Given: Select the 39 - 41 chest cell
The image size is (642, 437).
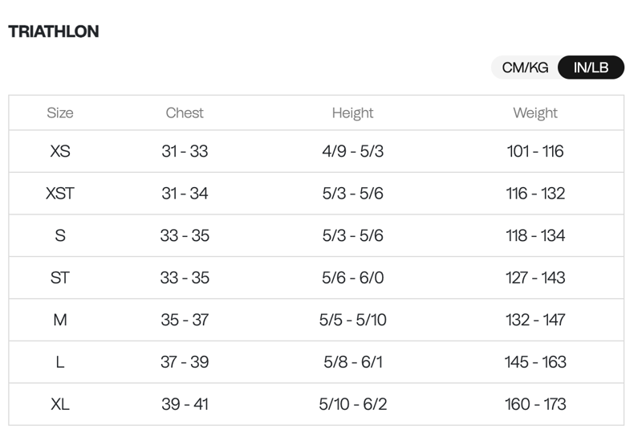Looking at the screenshot, I should [185, 404].
